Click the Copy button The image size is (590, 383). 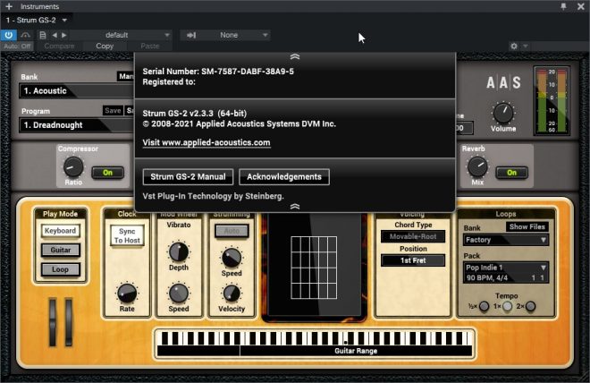[x=105, y=46]
